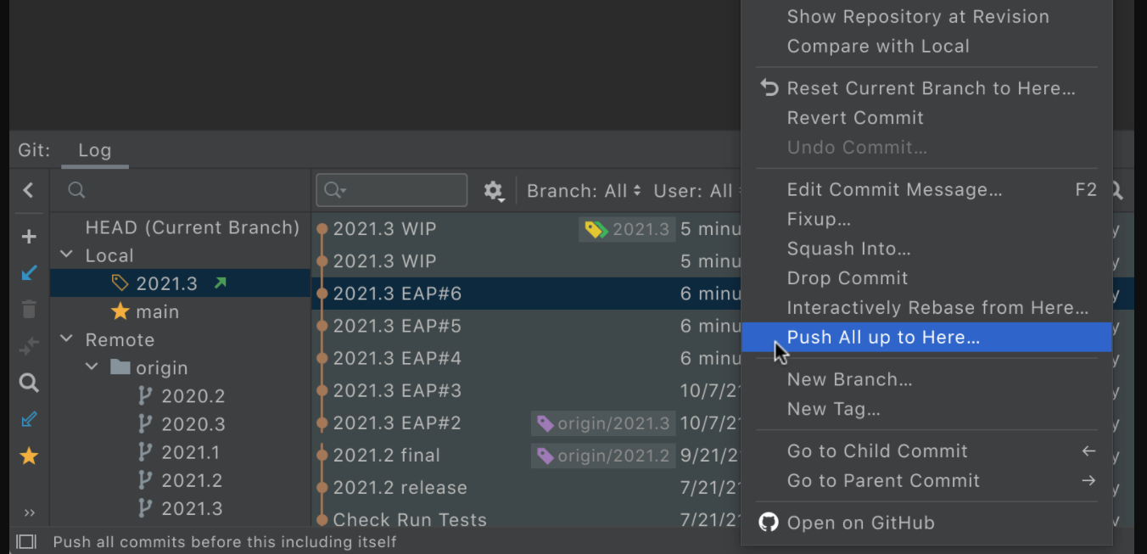Image resolution: width=1147 pixels, height=554 pixels.
Task: Collapse the Local branches node
Action: click(x=67, y=255)
